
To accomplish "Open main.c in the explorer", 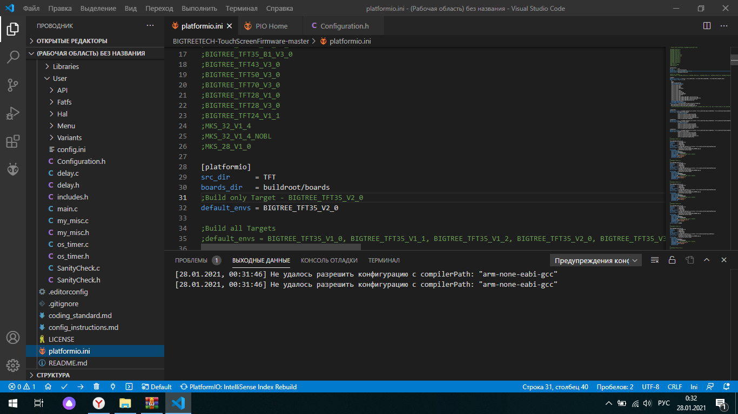I will (x=67, y=209).
